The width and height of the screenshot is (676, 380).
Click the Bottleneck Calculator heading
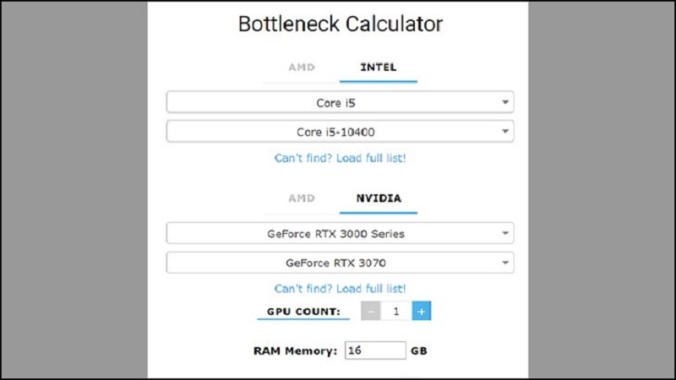340,24
